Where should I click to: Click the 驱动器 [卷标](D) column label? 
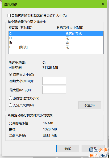pos(20,28)
